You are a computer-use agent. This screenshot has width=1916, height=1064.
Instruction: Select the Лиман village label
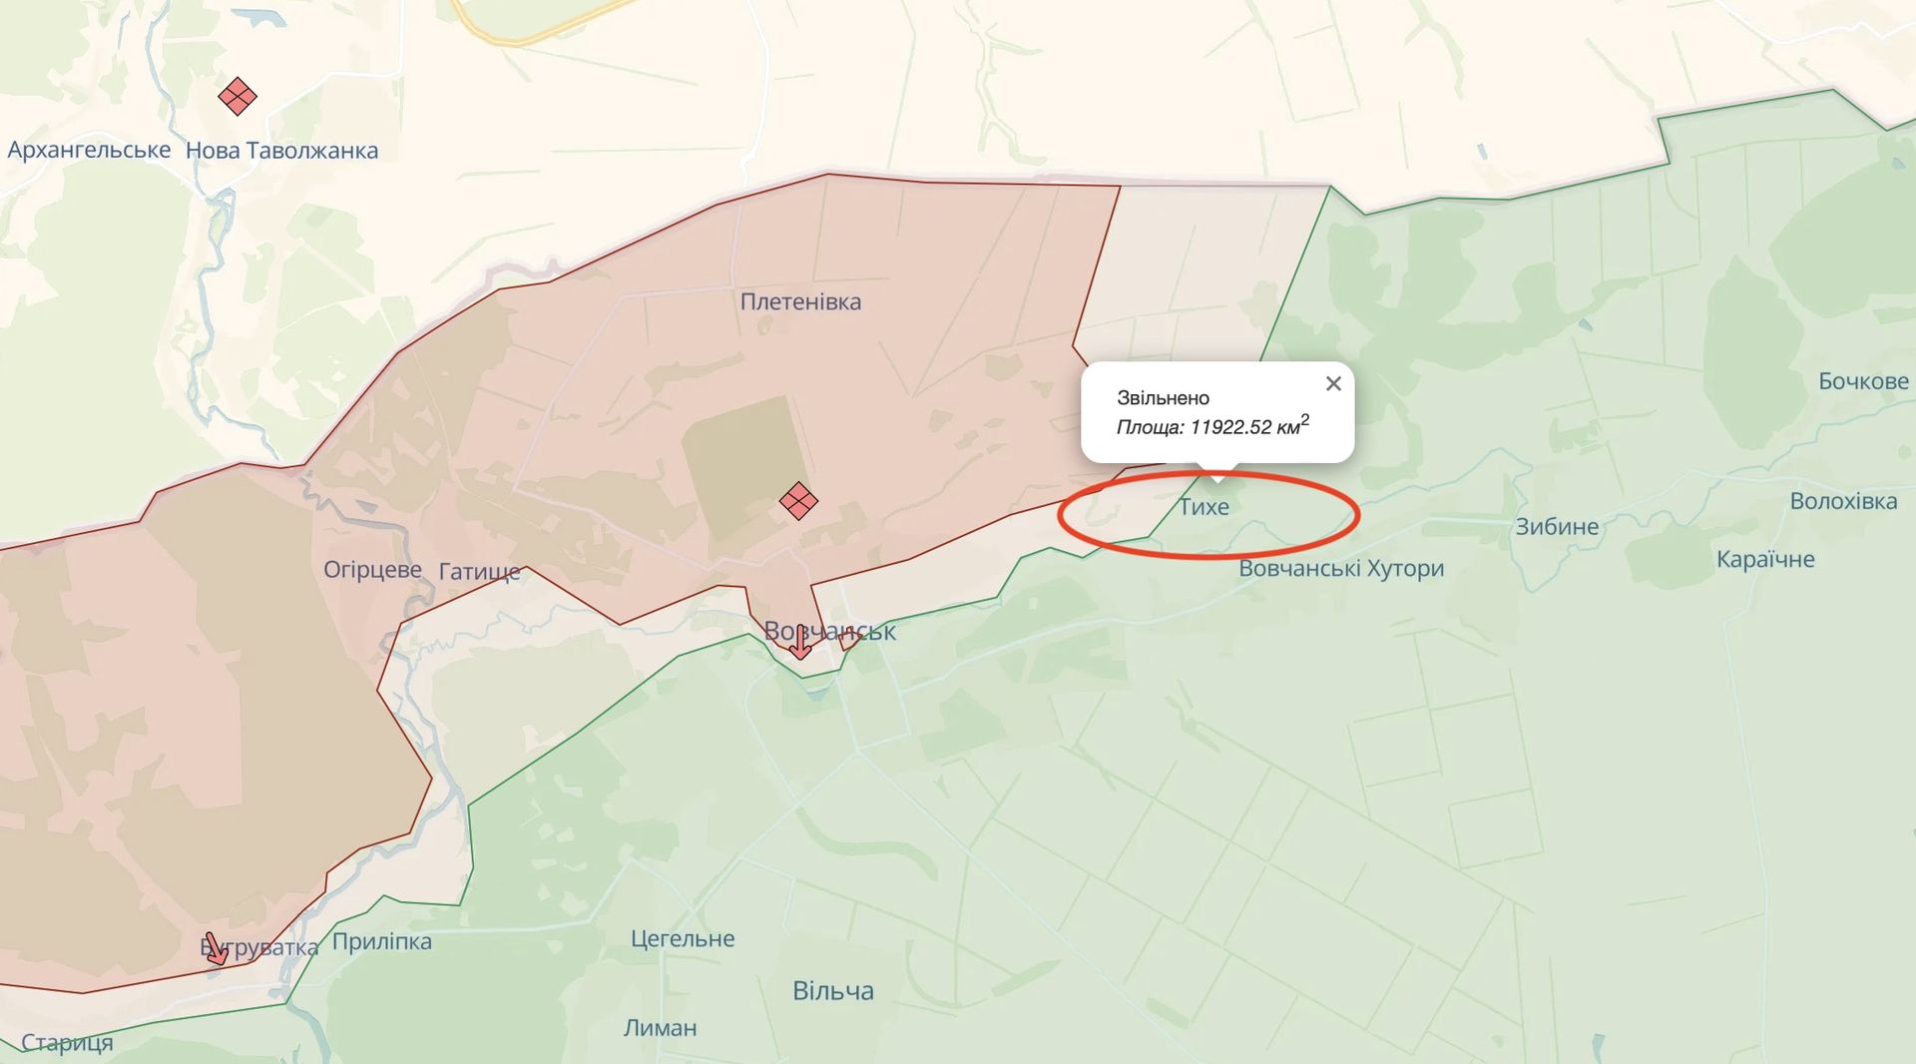point(661,1028)
